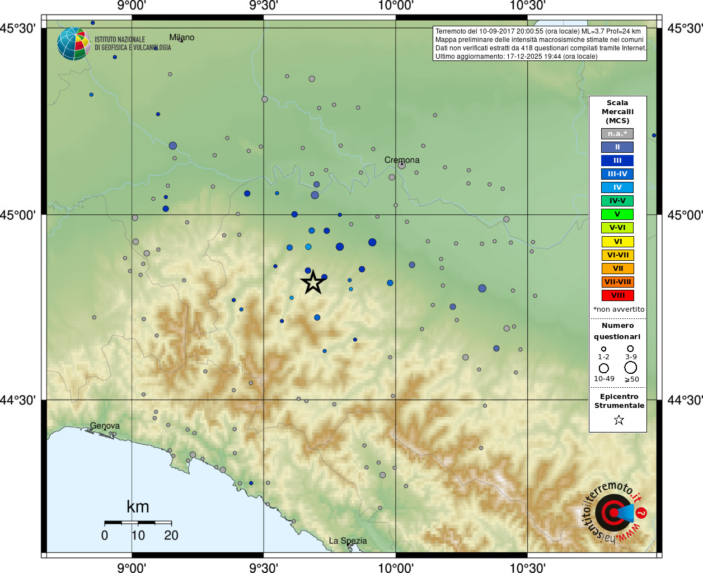Select the IV light-blue legend swatch
This screenshot has width=703, height=573.
pos(617,187)
